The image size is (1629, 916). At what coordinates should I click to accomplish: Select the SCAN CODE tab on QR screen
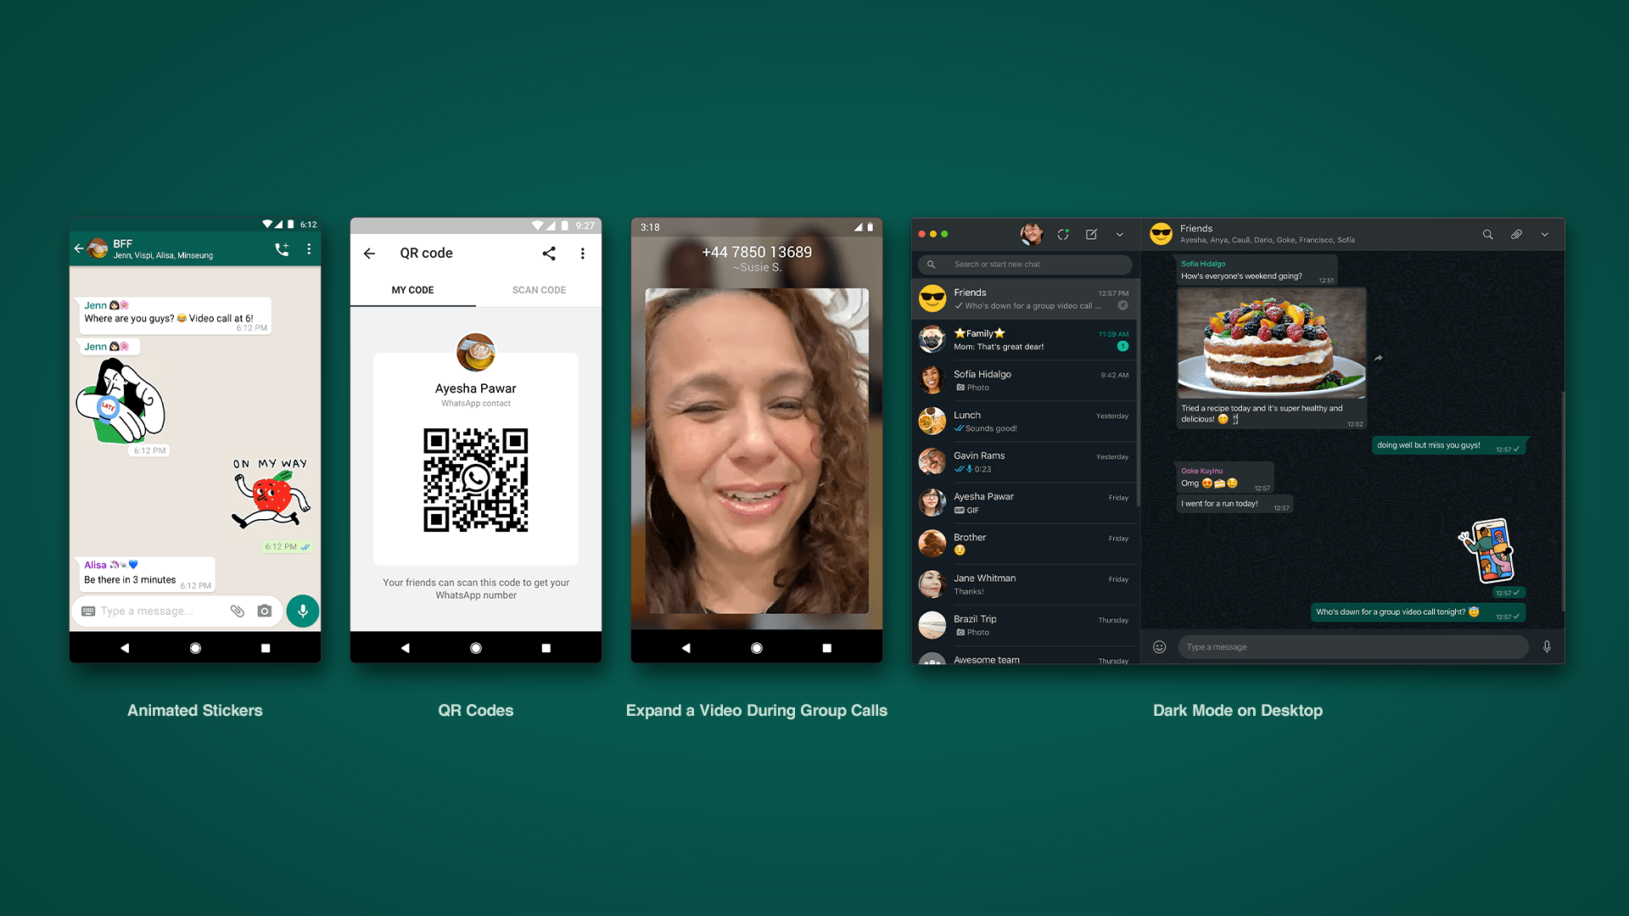(538, 290)
